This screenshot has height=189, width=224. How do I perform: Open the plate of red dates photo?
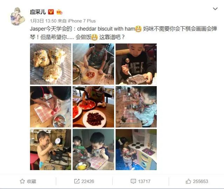93,107
